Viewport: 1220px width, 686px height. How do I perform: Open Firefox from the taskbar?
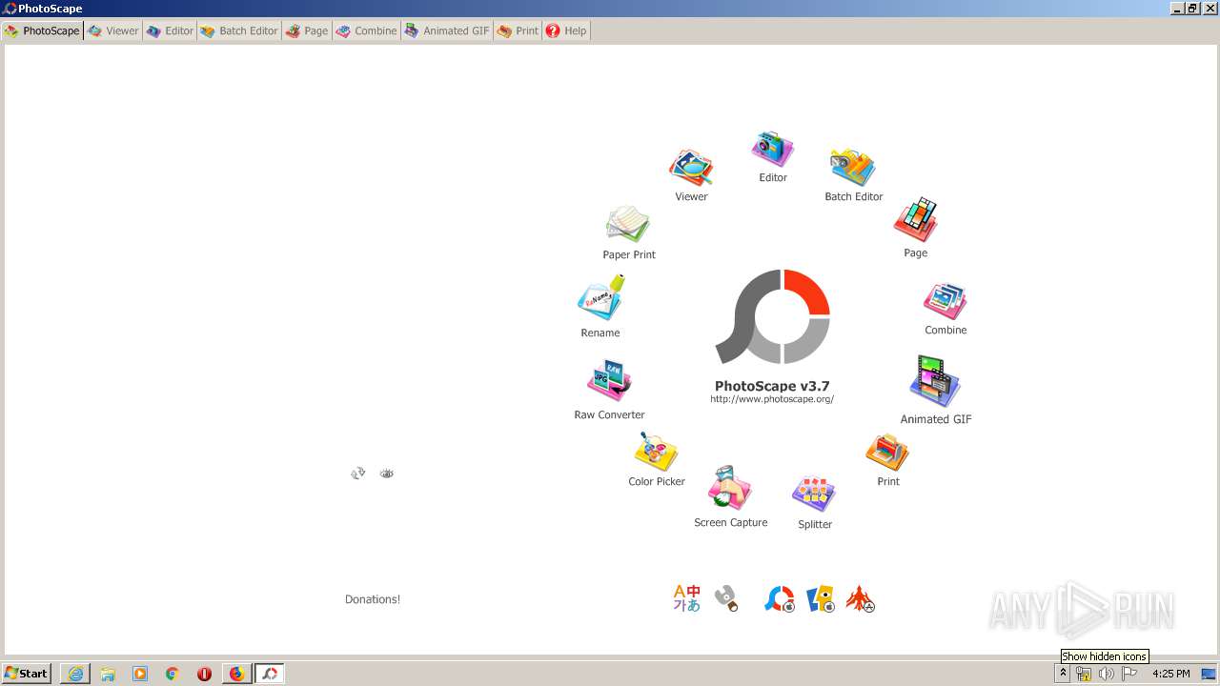coord(236,674)
